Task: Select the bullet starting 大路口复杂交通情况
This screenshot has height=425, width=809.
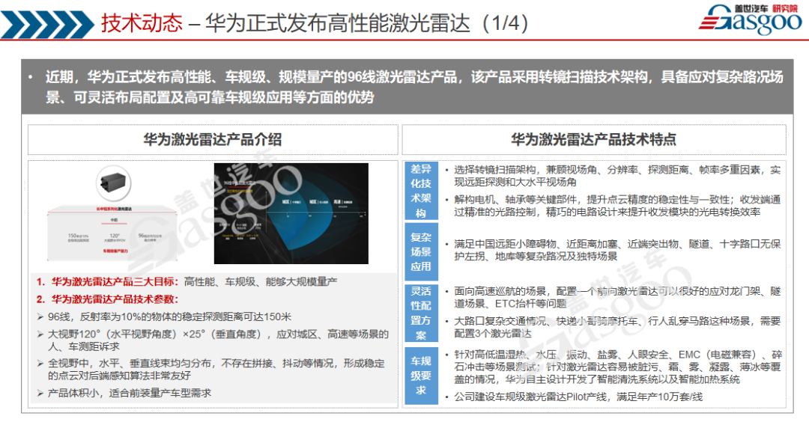Action: [x=613, y=327]
